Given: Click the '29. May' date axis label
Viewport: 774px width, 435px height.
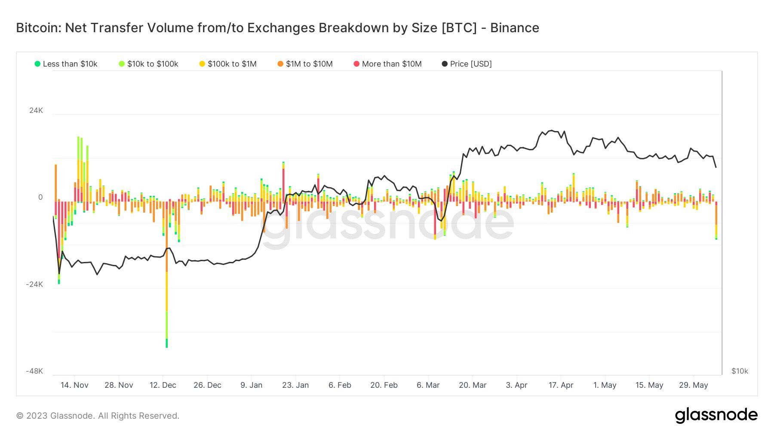Looking at the screenshot, I should (693, 385).
